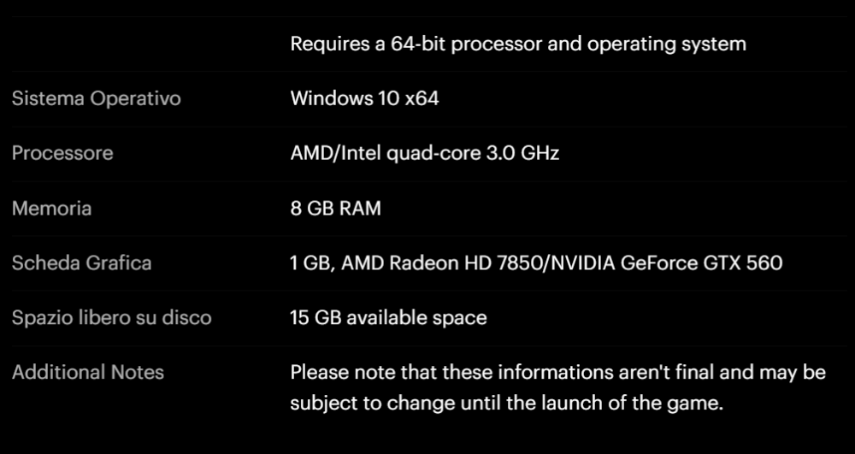
Task: Click the AMD Radeon HD 7850 text
Action: click(x=442, y=262)
